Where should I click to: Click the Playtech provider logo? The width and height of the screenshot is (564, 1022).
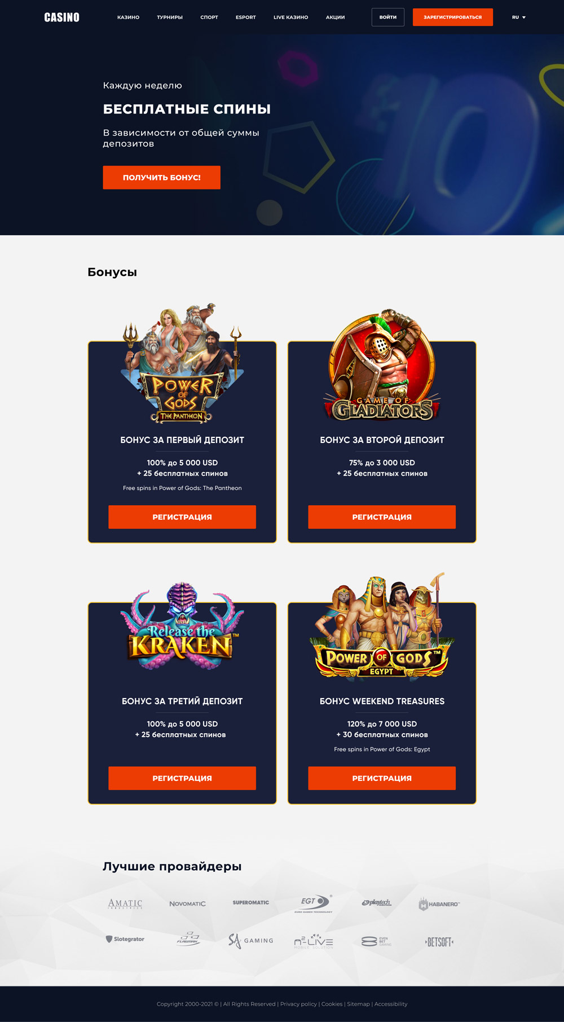376,903
